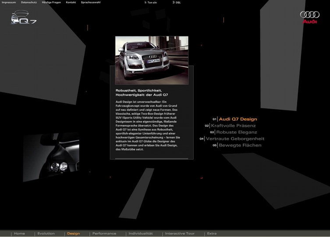Open the Kontakt page

click(71, 3)
